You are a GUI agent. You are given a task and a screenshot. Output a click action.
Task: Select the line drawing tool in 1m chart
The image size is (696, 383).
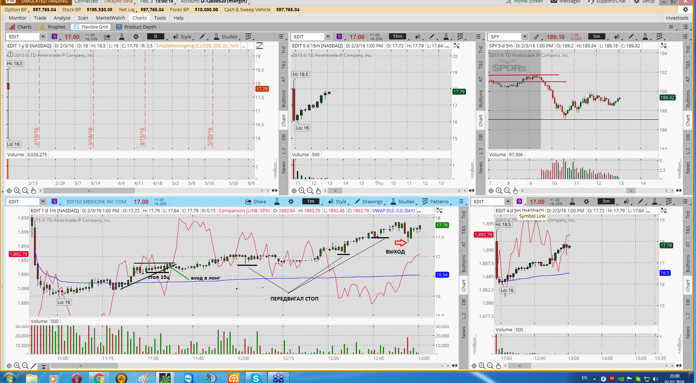34,366
